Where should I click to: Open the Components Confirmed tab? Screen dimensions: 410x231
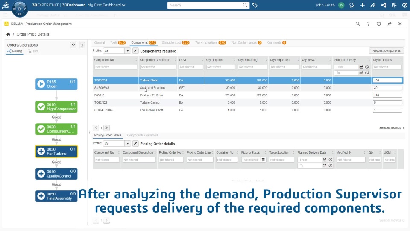pos(142,136)
